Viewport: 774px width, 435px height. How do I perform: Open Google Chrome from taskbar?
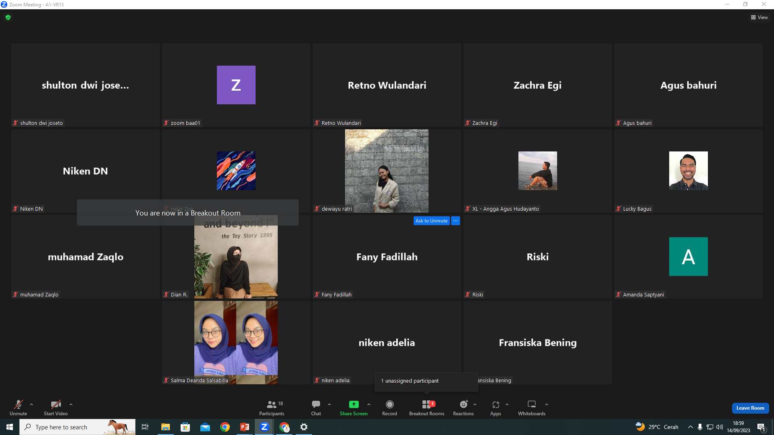coord(225,427)
